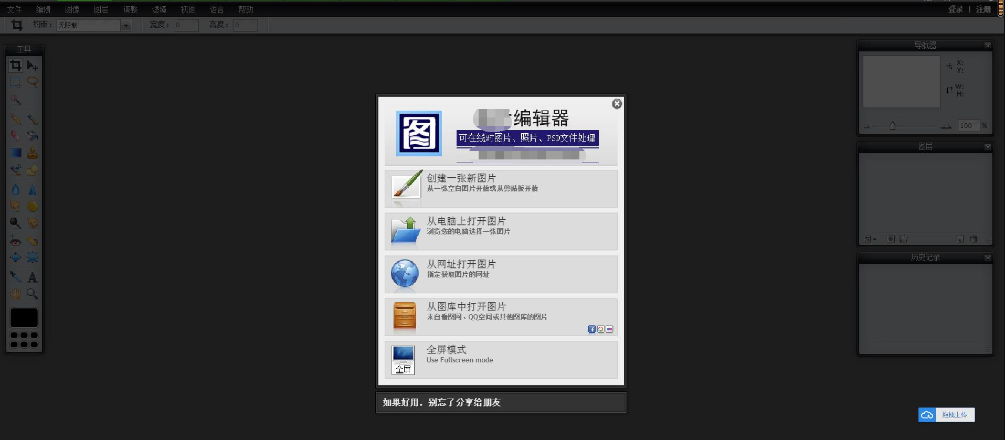Screen dimensions: 1005x440
Task: Choose 创建一张新图片 option
Action: [501, 188]
